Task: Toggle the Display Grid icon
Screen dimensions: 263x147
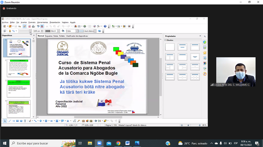Action: click(90, 26)
